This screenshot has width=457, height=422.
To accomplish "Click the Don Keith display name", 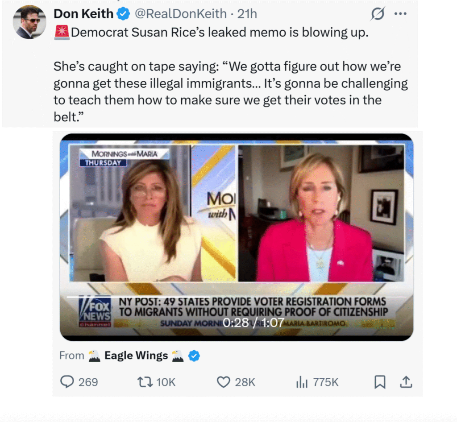I will 83,14.
